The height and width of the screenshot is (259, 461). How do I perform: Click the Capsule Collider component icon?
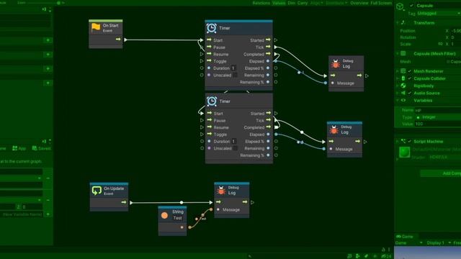pyautogui.click(x=403, y=78)
